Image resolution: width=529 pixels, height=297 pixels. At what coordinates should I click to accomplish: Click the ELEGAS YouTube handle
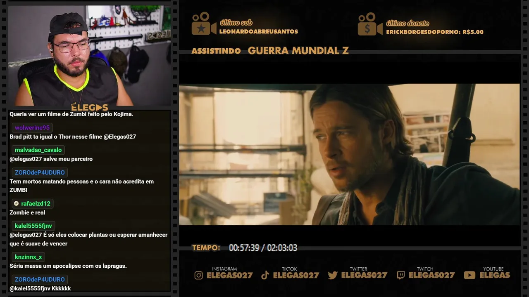point(495,275)
